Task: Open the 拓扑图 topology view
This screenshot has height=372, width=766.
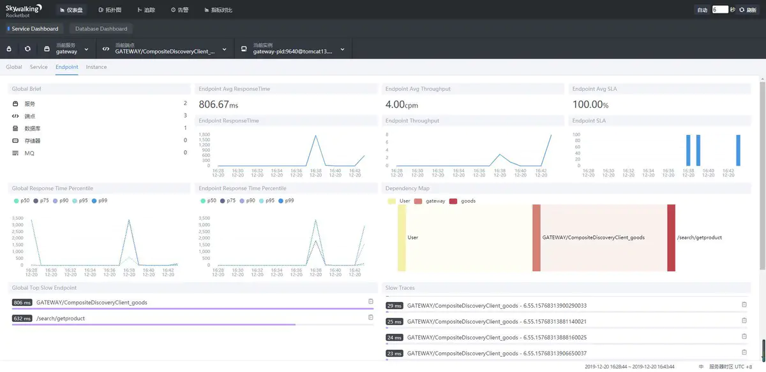Action: point(110,10)
